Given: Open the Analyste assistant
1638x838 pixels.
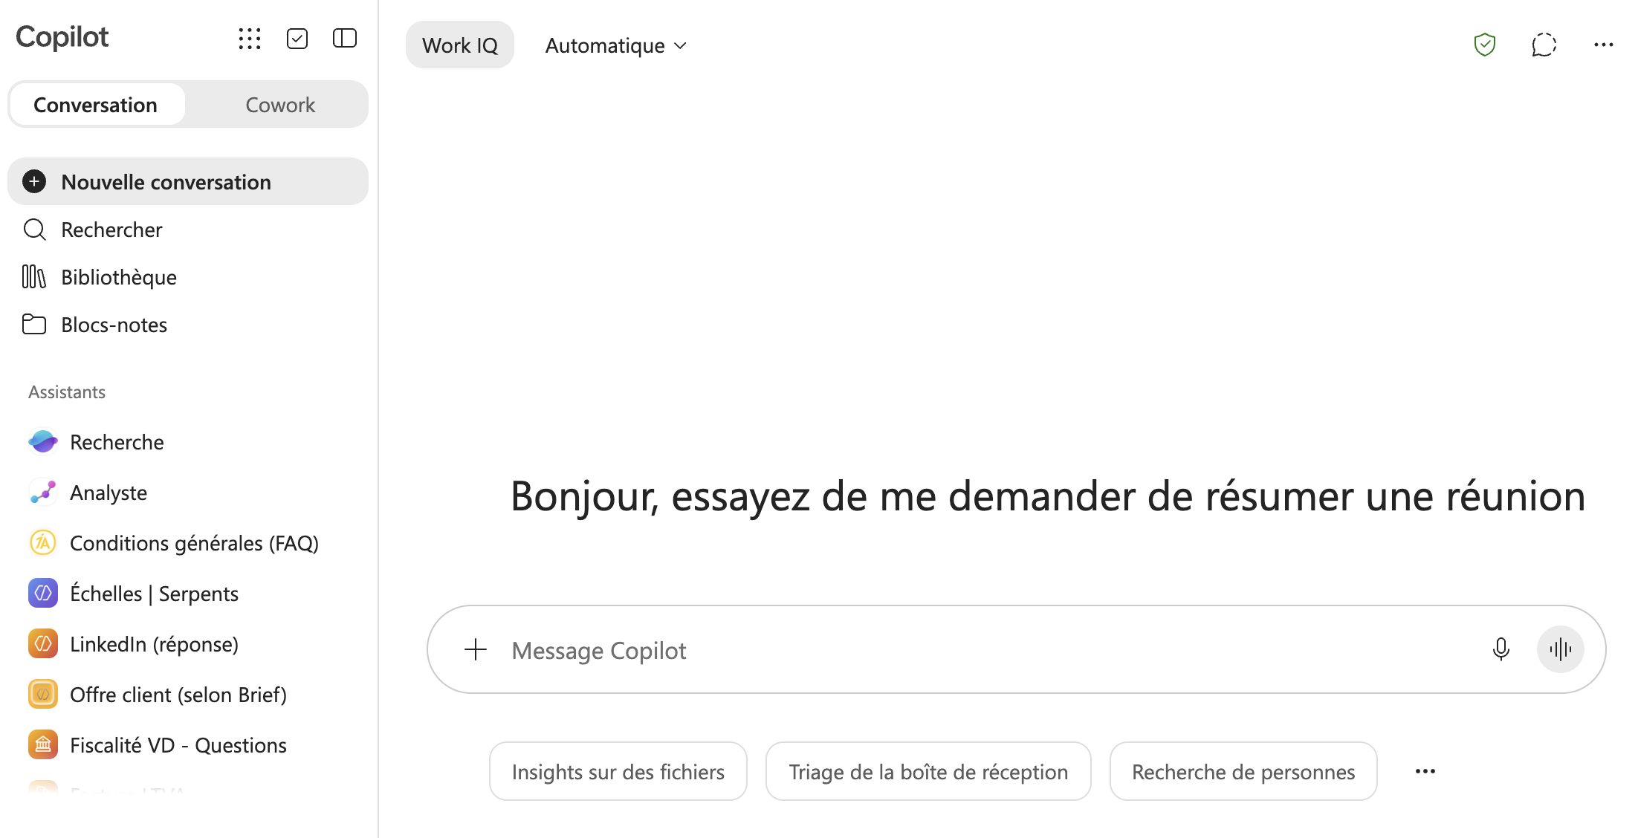Looking at the screenshot, I should [188, 493].
